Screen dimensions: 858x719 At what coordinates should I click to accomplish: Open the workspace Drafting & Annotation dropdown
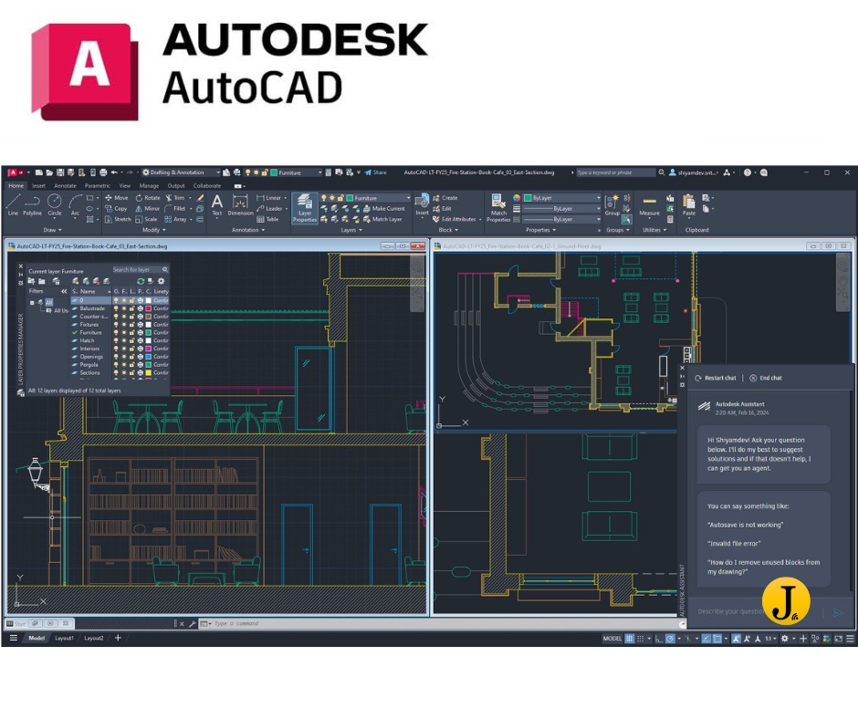(x=181, y=172)
